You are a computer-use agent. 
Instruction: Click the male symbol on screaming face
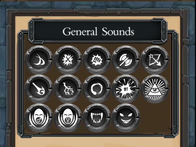[38, 121]
